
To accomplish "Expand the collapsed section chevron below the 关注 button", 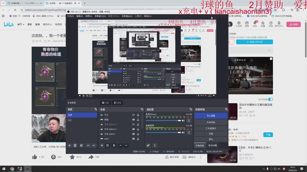I will [x=269, y=50].
